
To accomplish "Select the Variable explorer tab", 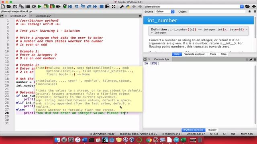I will 194,54.
